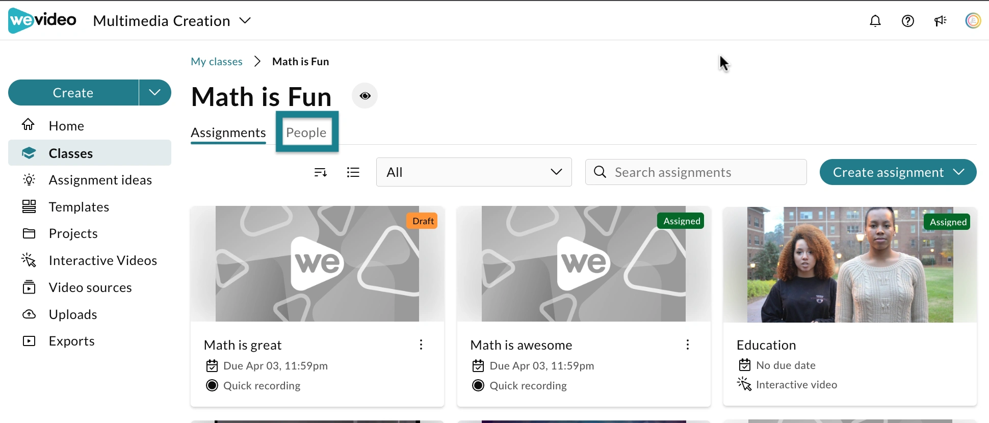The image size is (989, 423).
Task: Click the Classes graduation cap icon
Action: (29, 153)
